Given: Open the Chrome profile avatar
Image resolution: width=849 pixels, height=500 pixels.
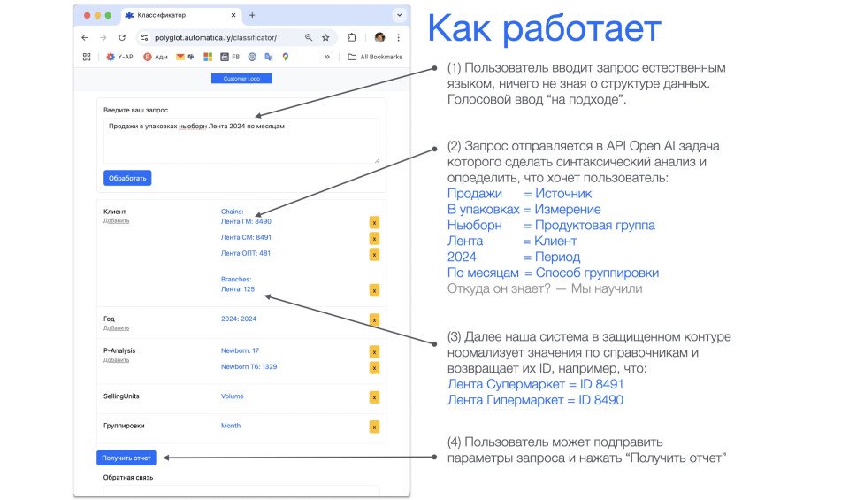Looking at the screenshot, I should pyautogui.click(x=379, y=37).
